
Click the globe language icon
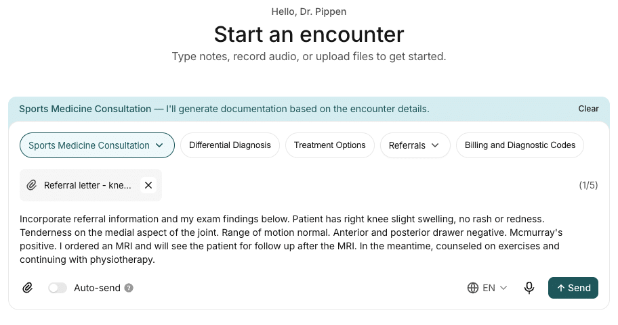coord(473,288)
